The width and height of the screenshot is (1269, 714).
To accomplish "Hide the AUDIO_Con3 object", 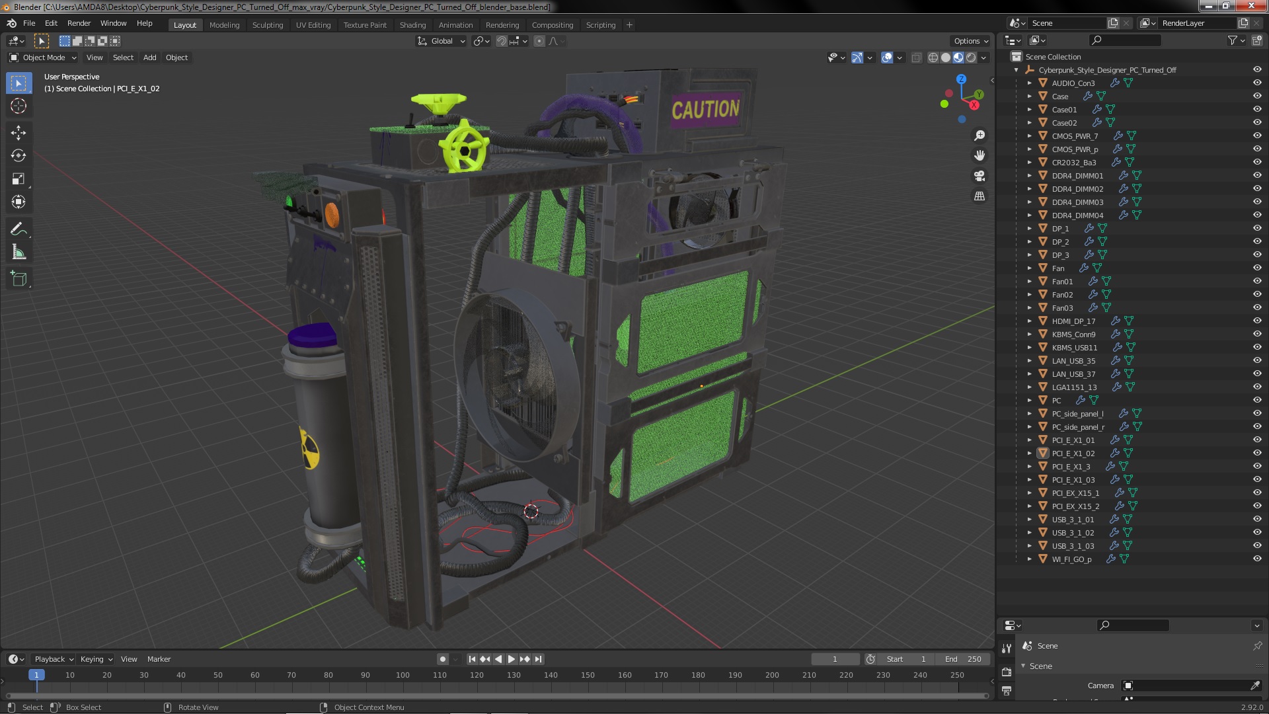I will (1257, 83).
